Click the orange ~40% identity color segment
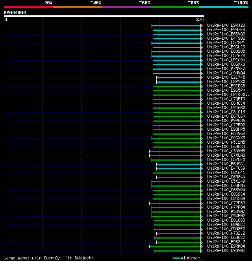This screenshot has width=252, height=261. coord(77,7)
